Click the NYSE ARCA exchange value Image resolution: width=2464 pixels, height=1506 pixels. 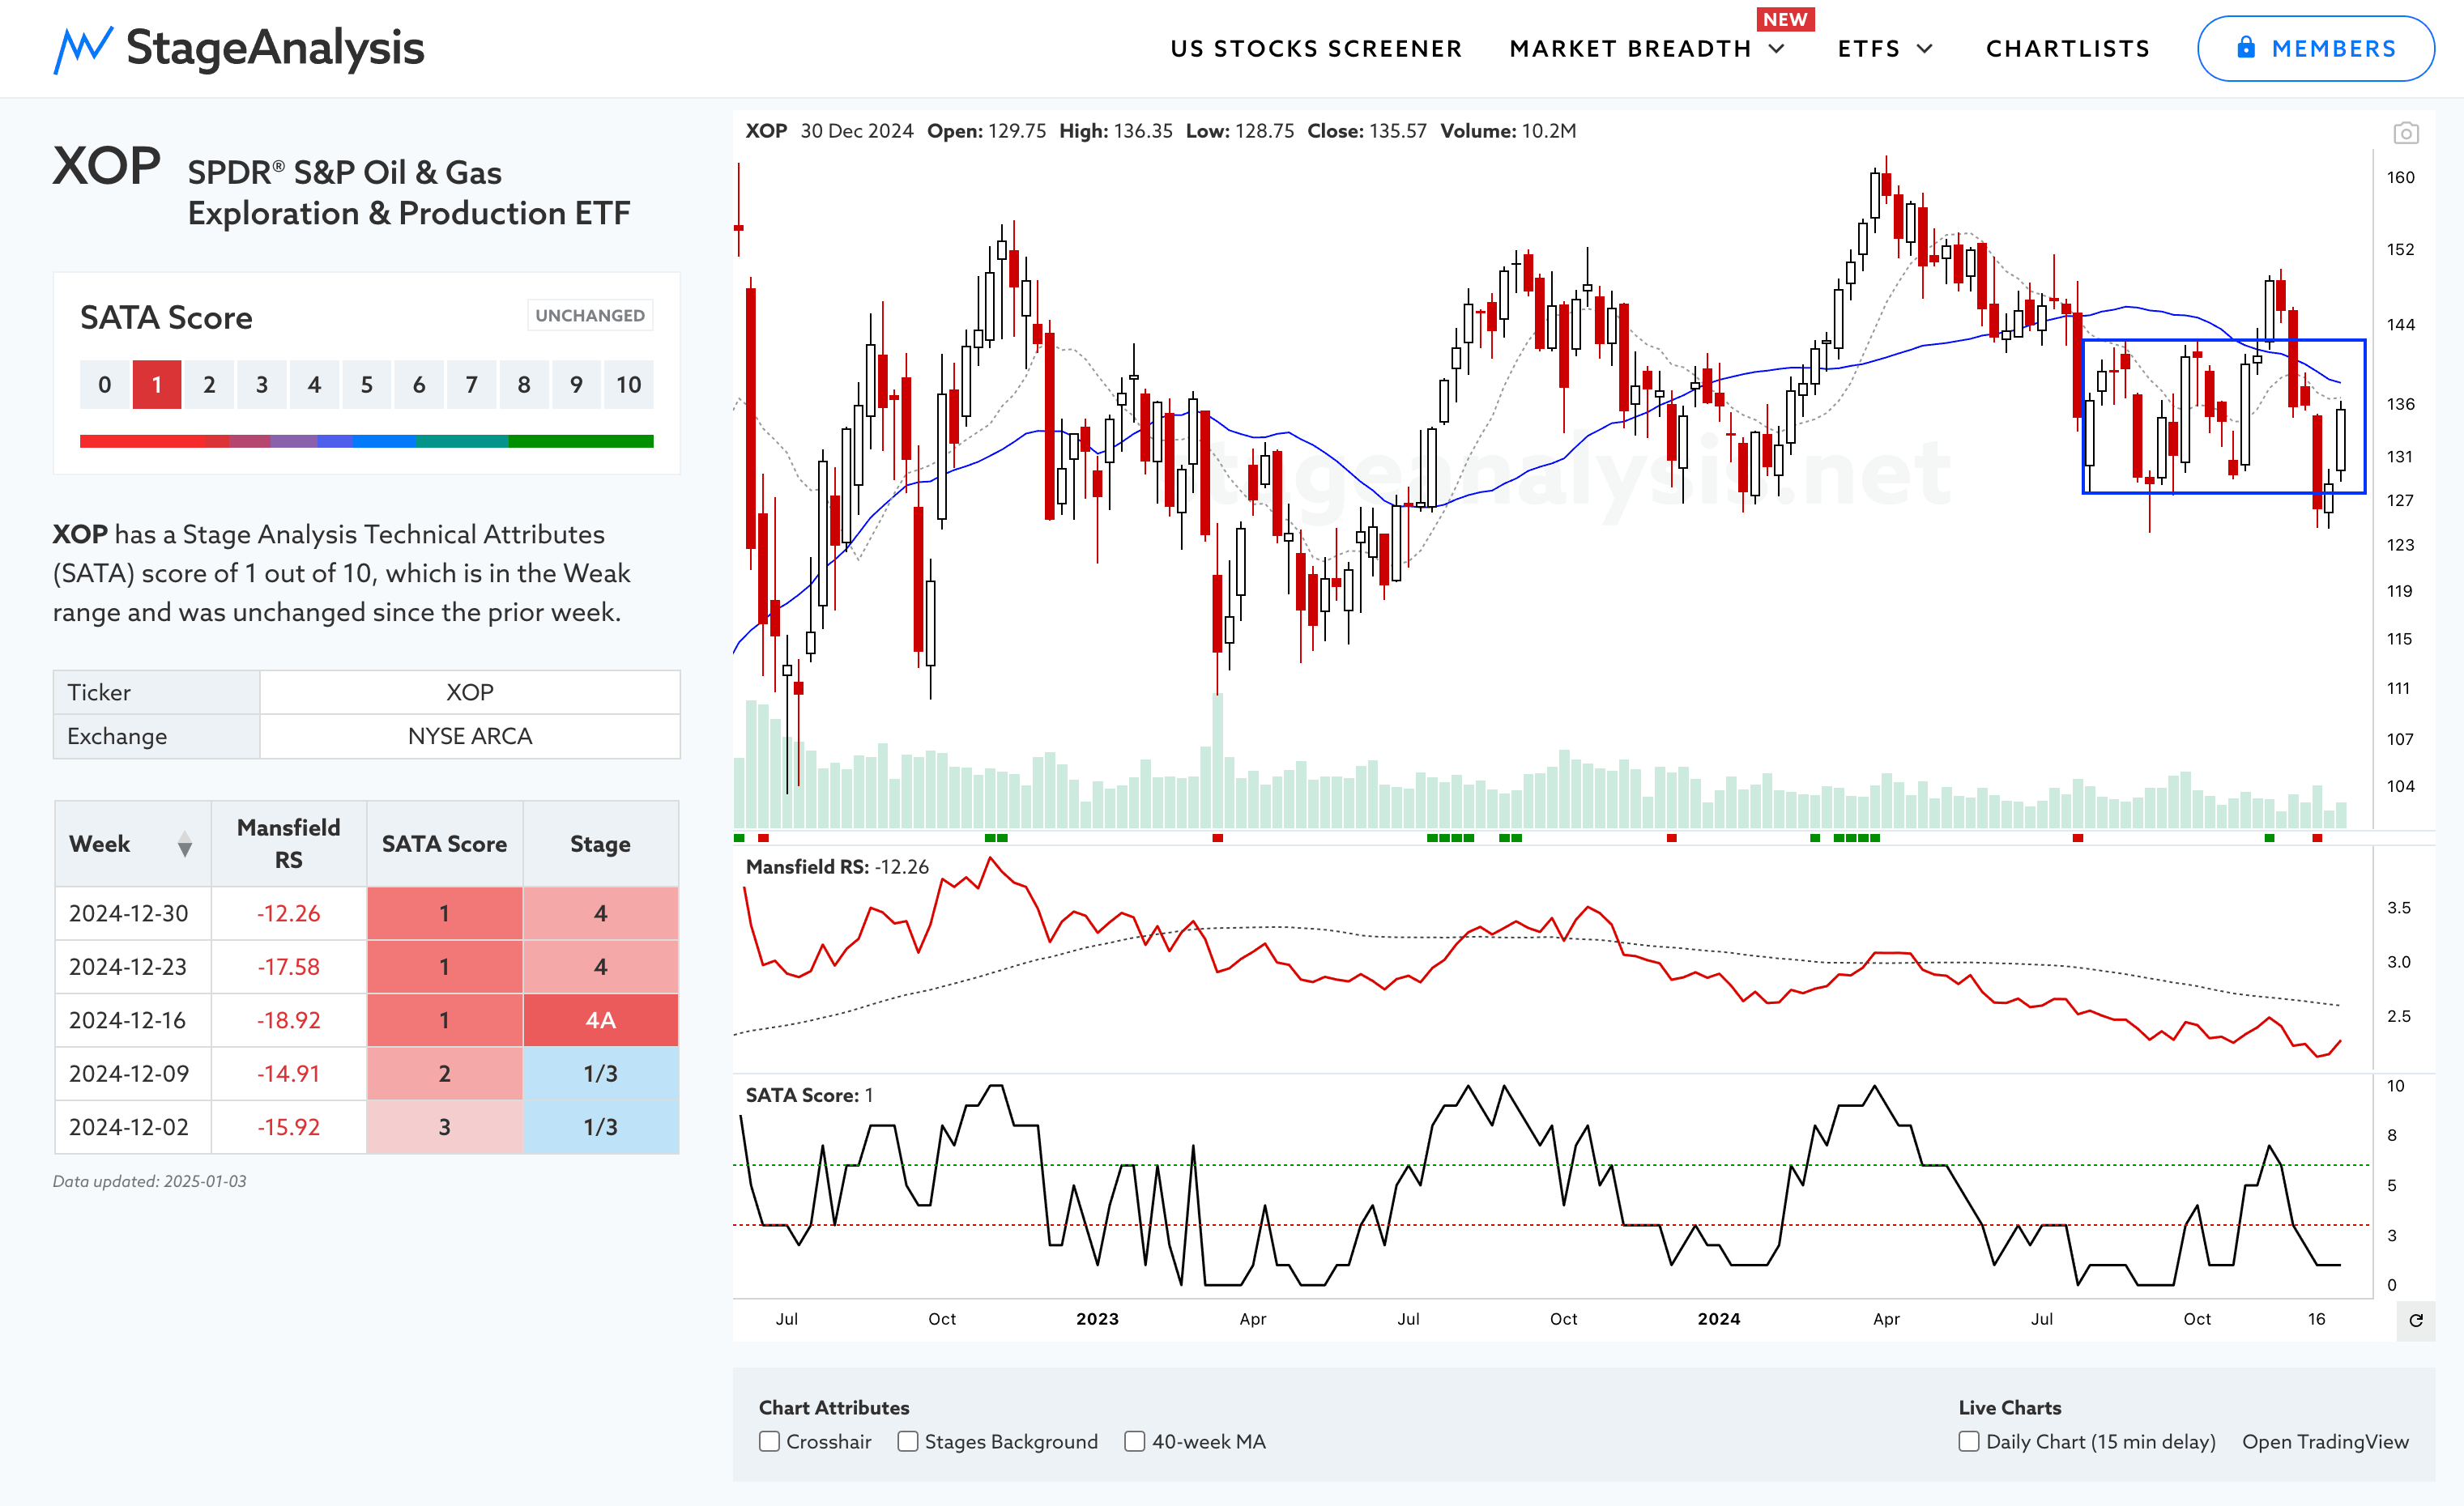tap(470, 737)
